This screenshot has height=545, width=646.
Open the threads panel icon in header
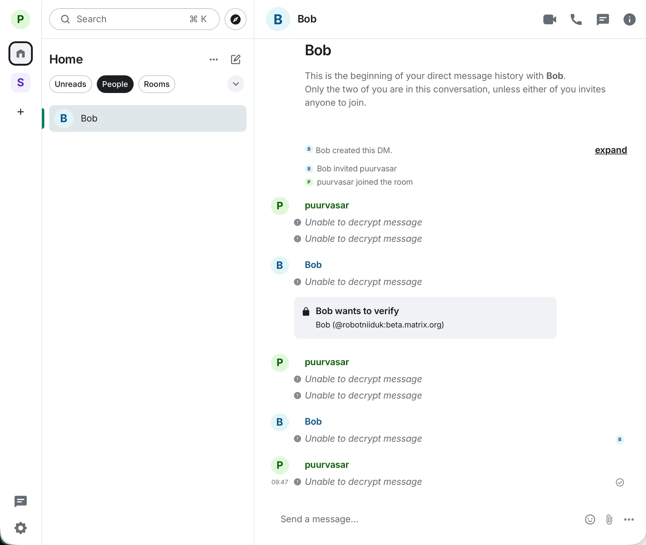pyautogui.click(x=603, y=19)
